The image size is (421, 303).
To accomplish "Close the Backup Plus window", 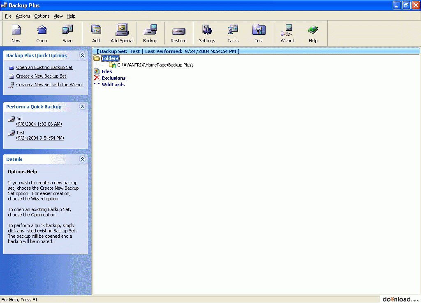I will (x=416, y=5).
